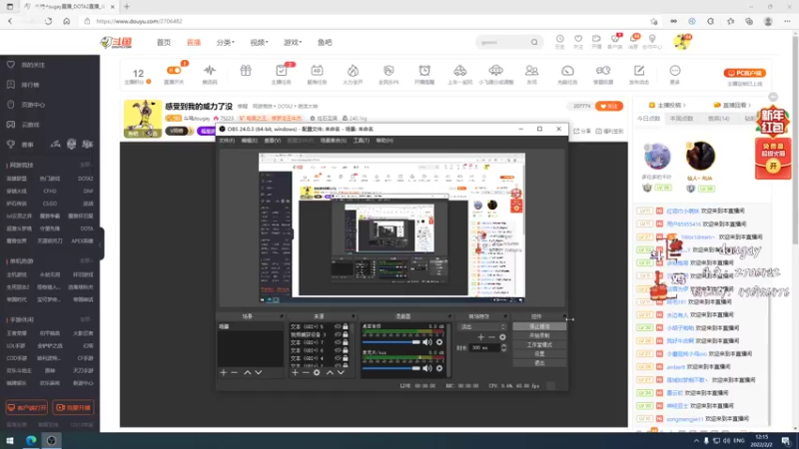The image size is (799, 449).
Task: Open the history clock icon in header
Action: [x=559, y=39]
